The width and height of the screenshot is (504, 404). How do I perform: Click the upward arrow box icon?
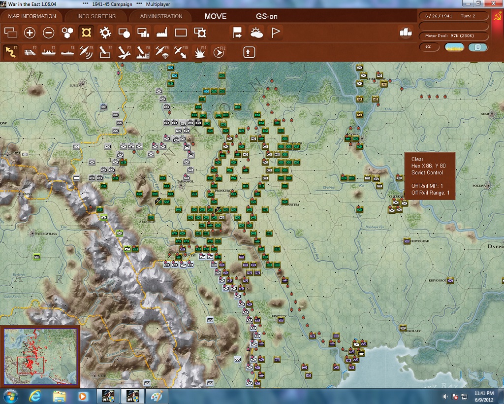pyautogui.click(x=249, y=52)
